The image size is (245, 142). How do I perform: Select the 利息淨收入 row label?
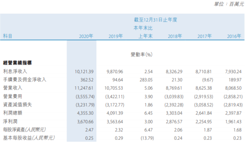click(x=15, y=71)
